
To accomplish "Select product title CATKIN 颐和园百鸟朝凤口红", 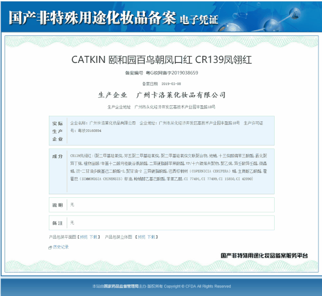I will (161, 60).
